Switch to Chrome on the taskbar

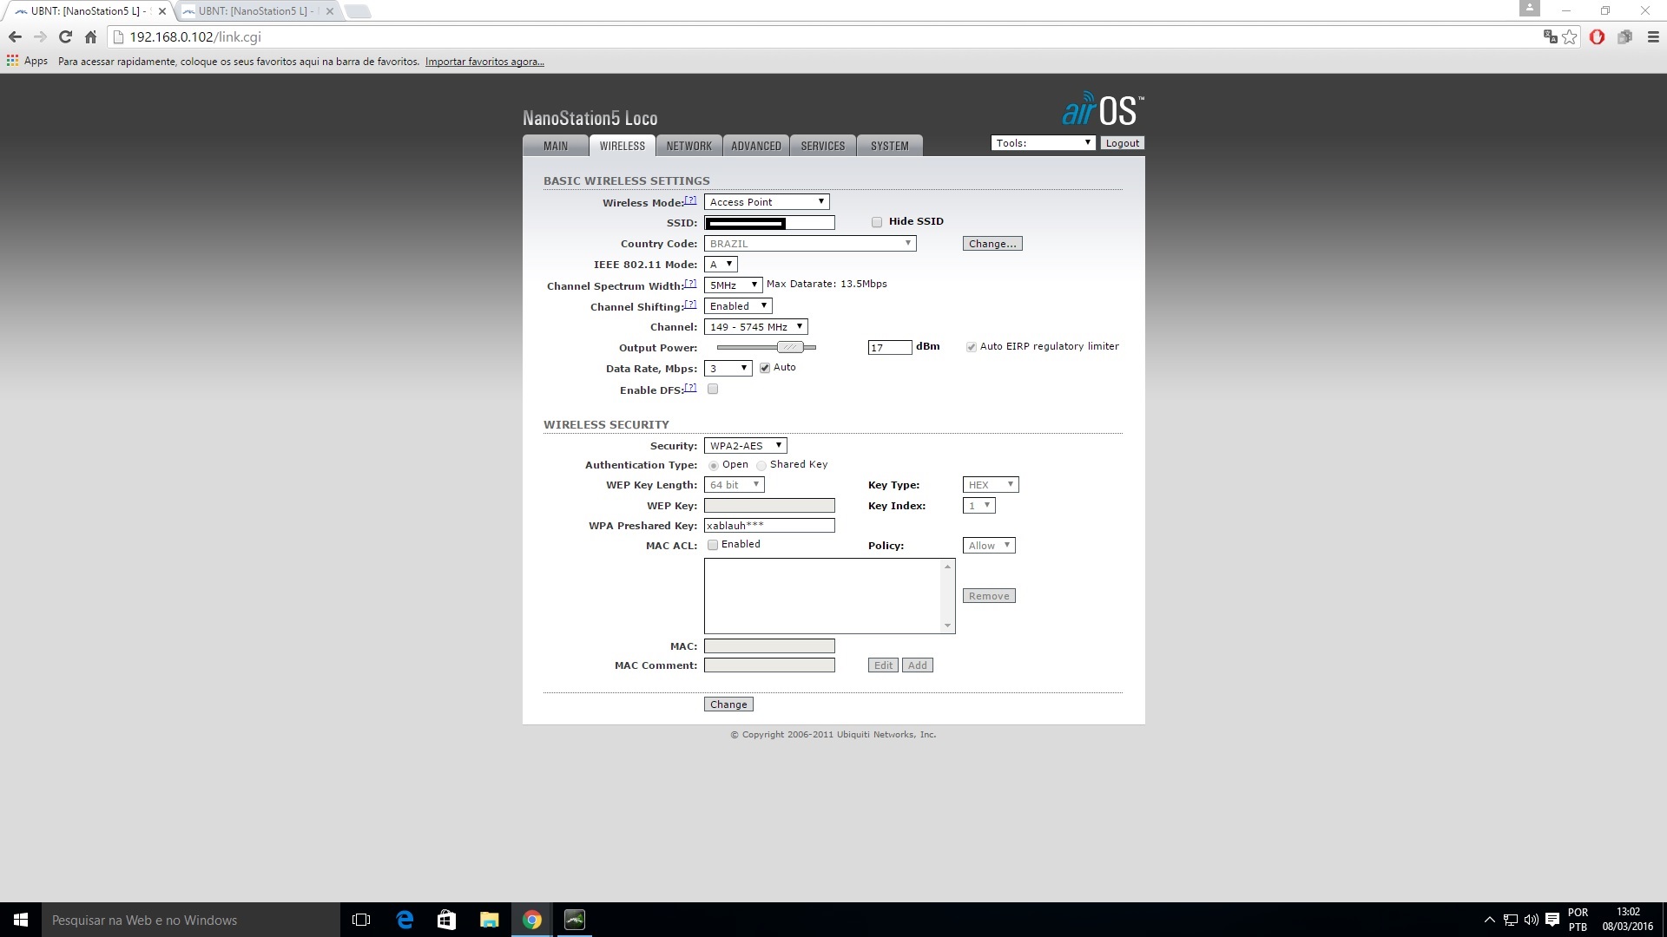coord(532,920)
